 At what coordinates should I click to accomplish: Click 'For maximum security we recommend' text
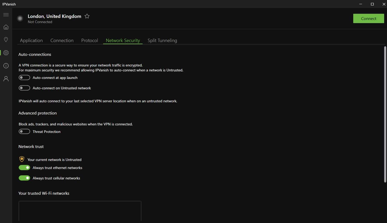click(x=101, y=70)
